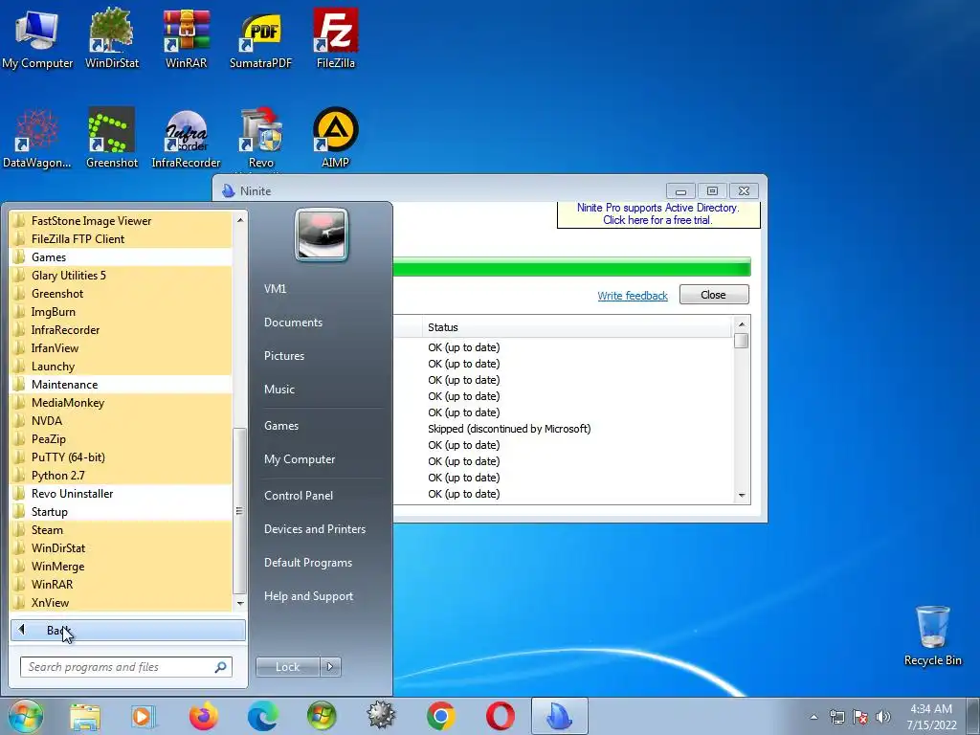This screenshot has height=735, width=980.
Task: Expand the Python 2.7 folder
Action: tap(122, 475)
